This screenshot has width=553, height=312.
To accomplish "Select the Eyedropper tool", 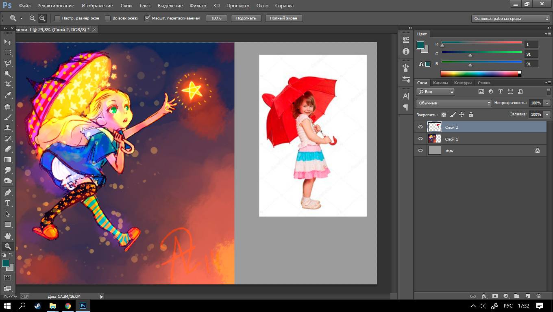I will [8, 95].
